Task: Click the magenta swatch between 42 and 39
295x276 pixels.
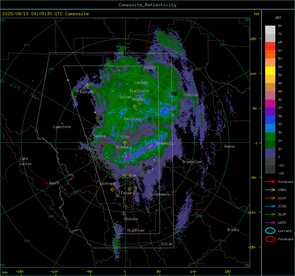Action: [270, 103]
